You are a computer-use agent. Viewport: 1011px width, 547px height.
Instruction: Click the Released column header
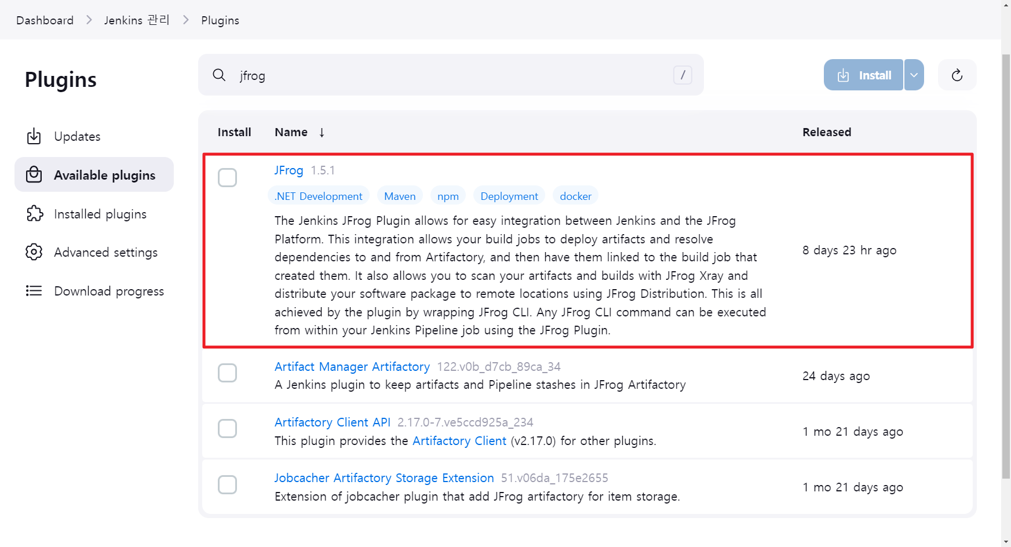827,132
